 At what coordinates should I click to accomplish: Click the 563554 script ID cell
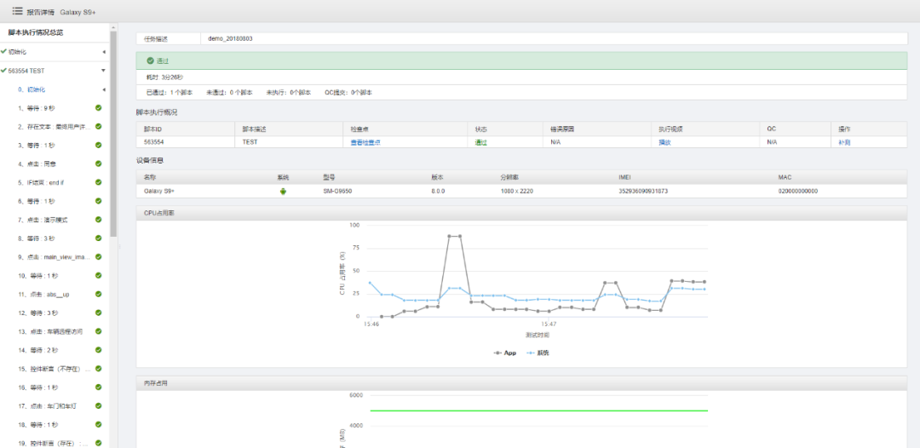pyautogui.click(x=152, y=142)
